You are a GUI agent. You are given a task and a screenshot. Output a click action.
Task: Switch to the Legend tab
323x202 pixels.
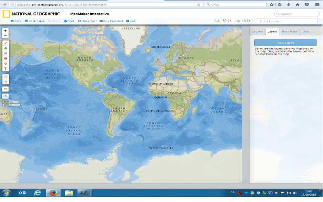coord(257,31)
